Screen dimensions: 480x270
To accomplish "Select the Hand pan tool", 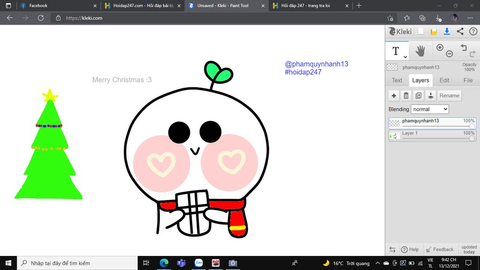I will pyautogui.click(x=420, y=51).
